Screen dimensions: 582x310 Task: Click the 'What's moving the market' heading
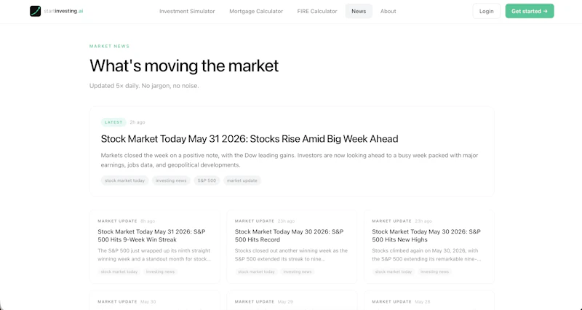click(184, 65)
